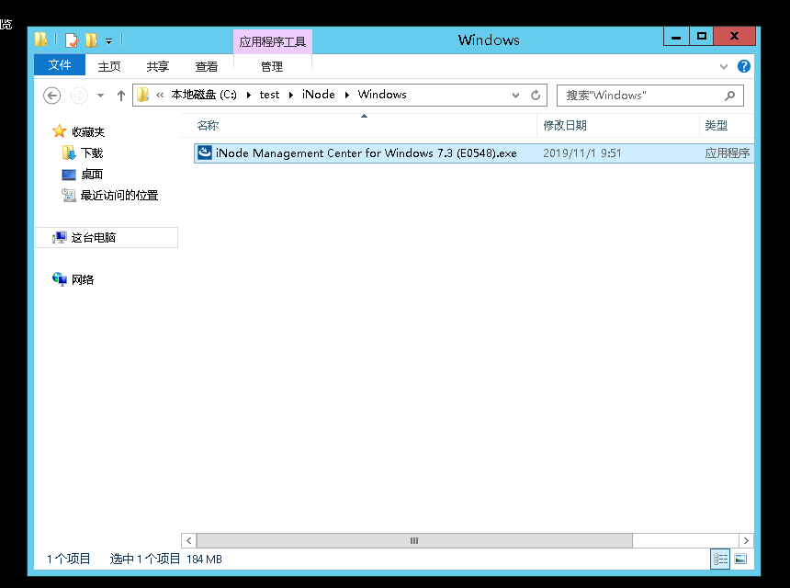Show hidden breadcrumb path chevrons
Image resolution: width=790 pixels, height=588 pixels.
160,95
